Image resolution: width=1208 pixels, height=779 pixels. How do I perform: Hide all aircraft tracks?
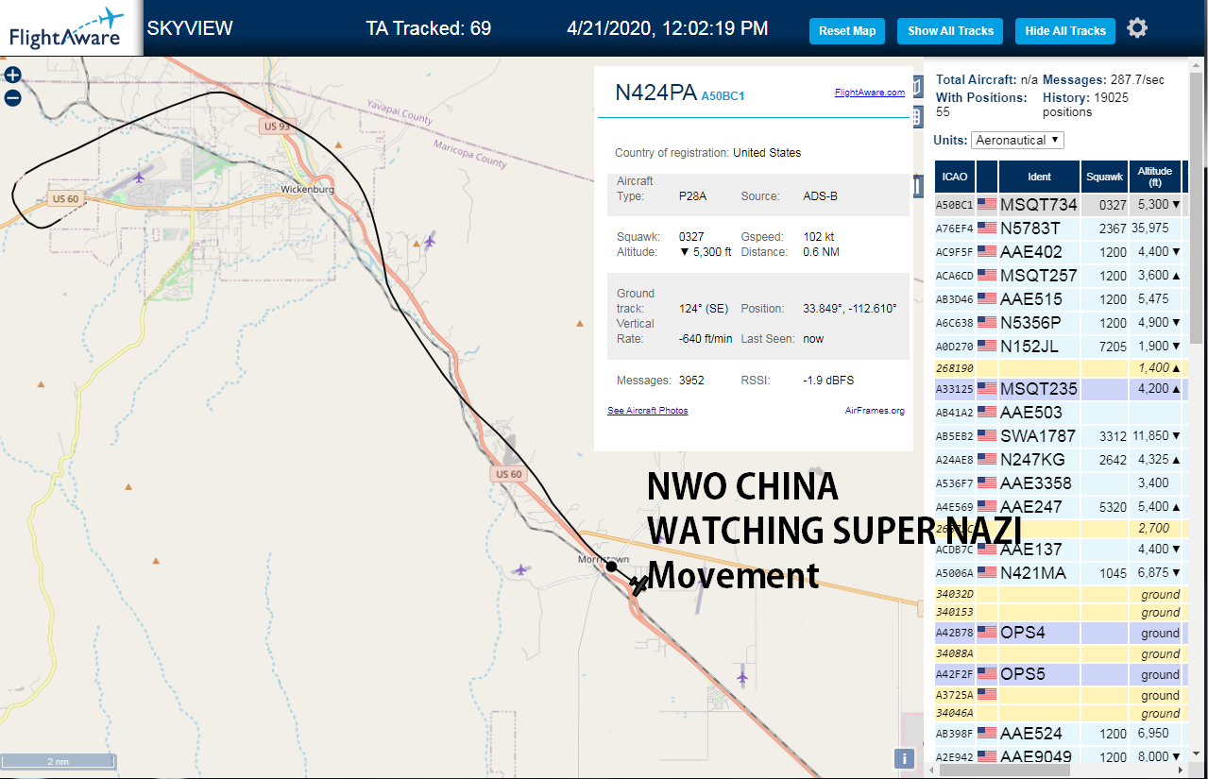[1065, 31]
